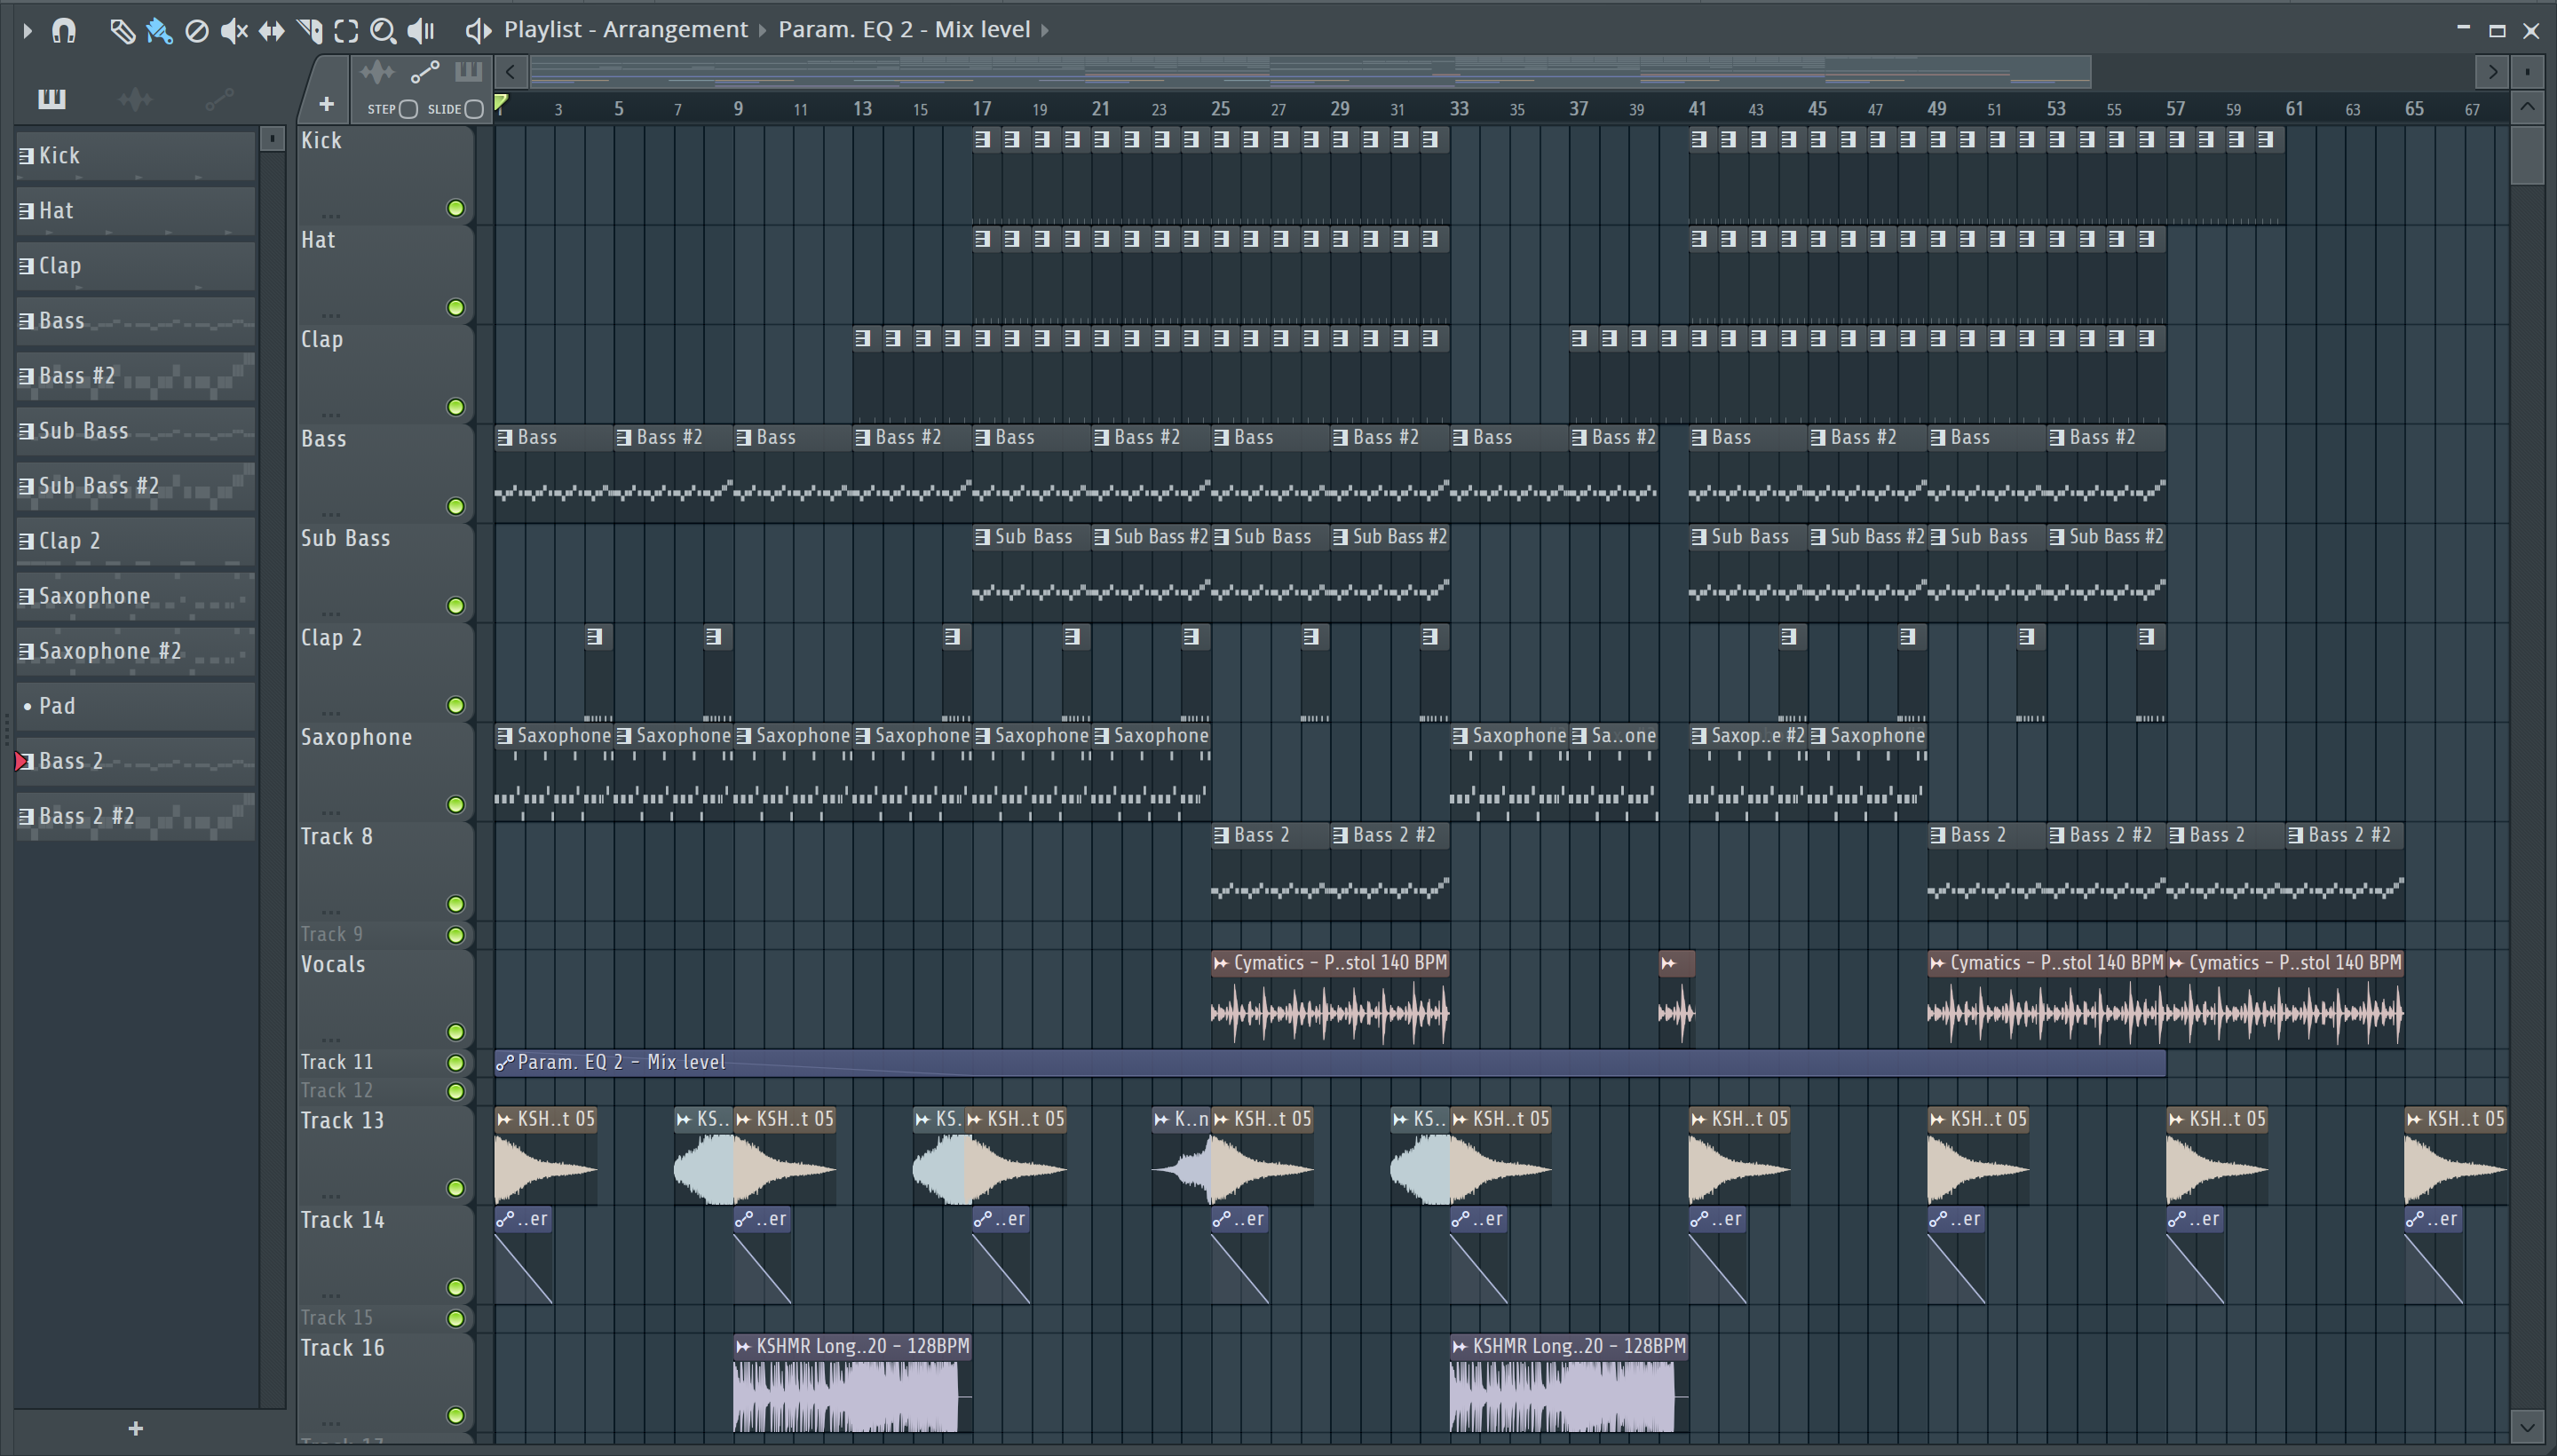Open the Param. EQ 2 - Mix level breadcrumb

point(904,30)
